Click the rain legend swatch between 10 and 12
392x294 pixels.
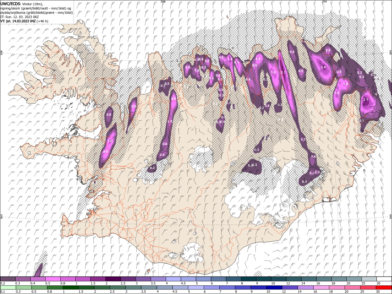(x=274, y=288)
